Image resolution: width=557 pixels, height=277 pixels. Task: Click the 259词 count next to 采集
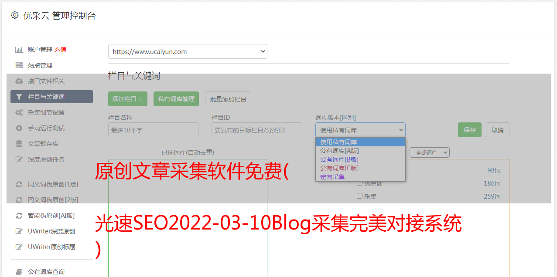pos(492,196)
